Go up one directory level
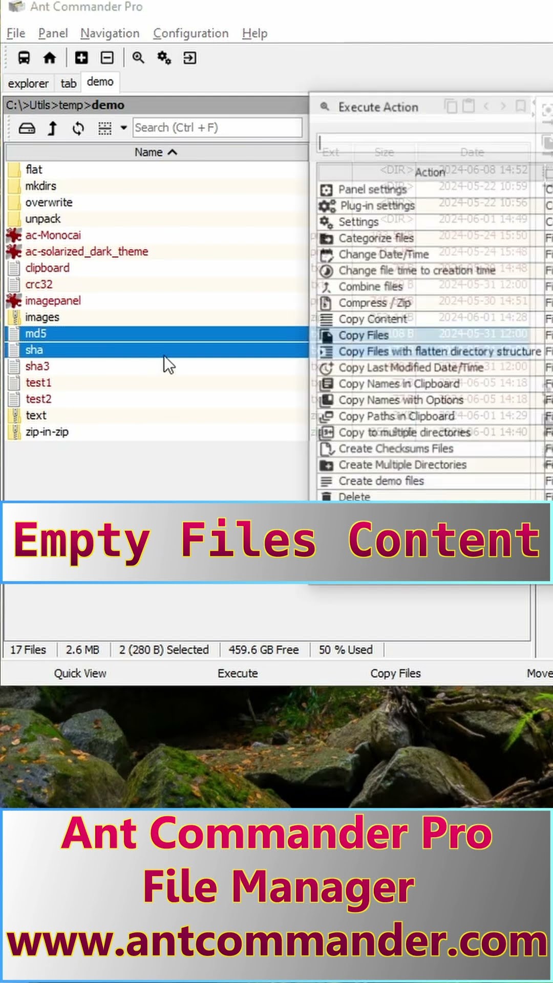The height and width of the screenshot is (983, 553). 52,128
